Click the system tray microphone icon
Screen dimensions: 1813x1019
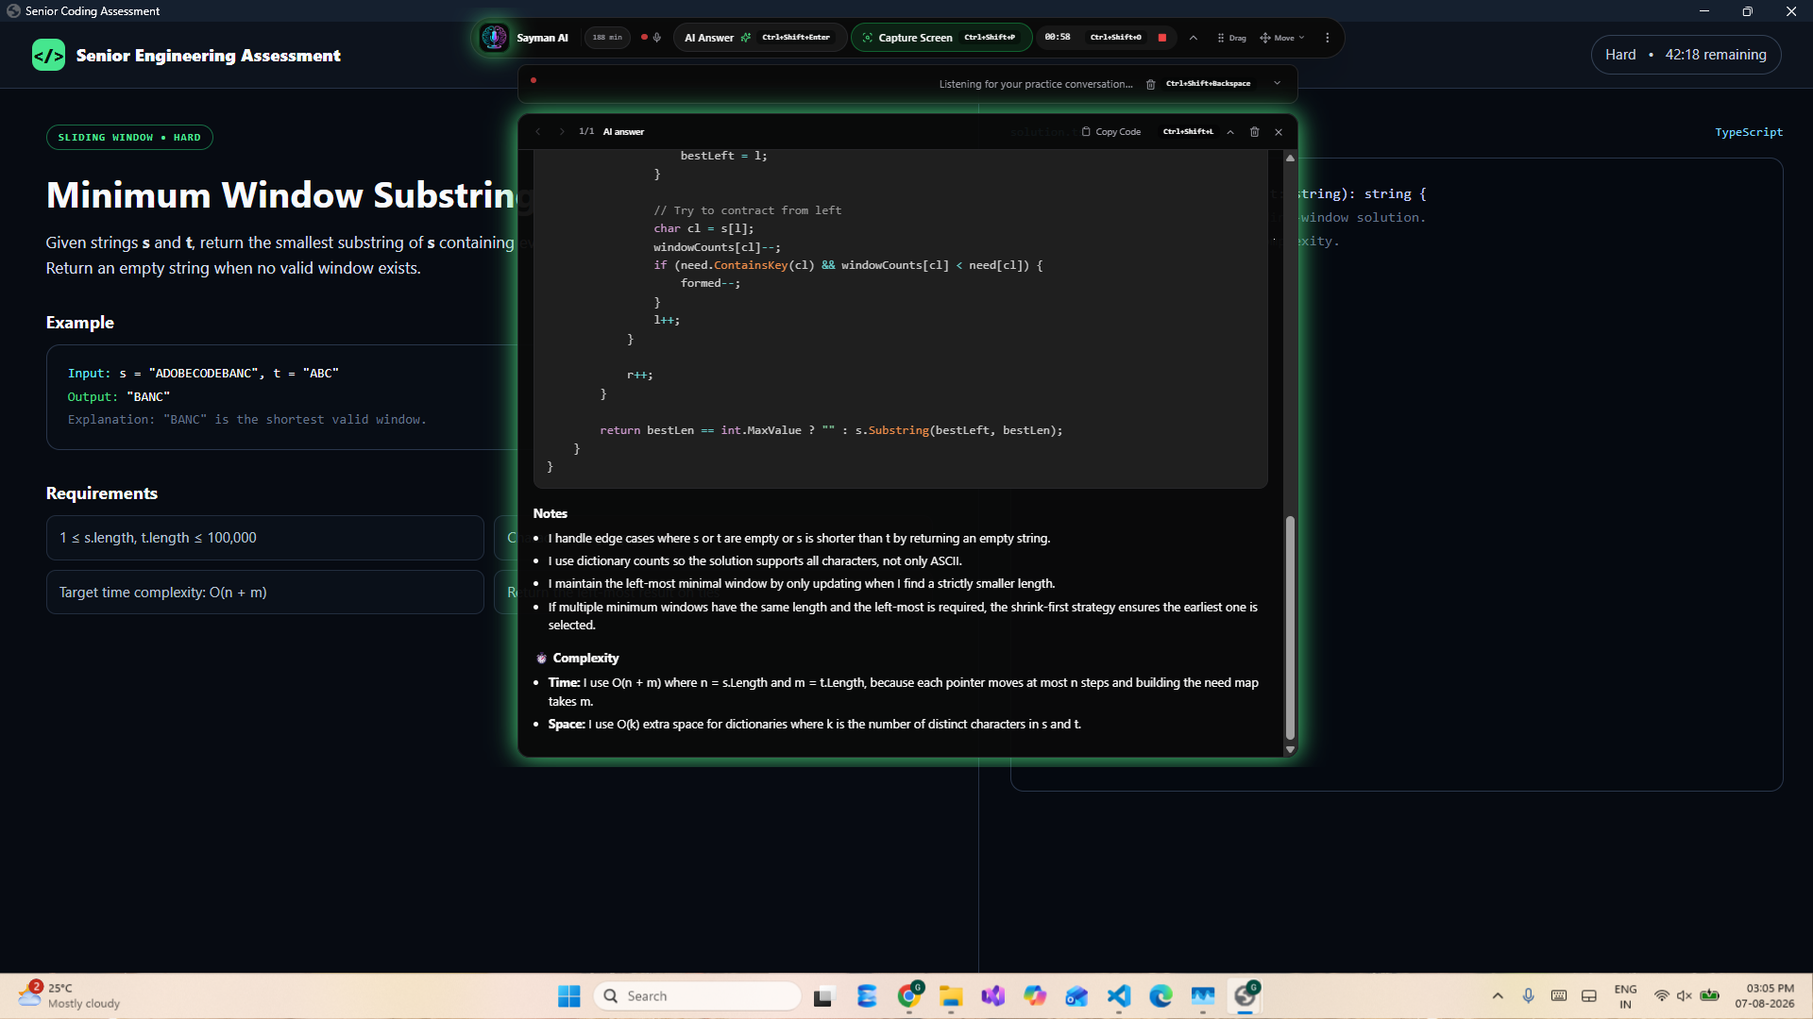(1529, 996)
